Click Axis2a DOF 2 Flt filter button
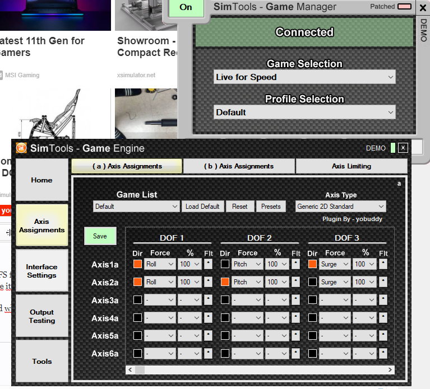 (295, 282)
